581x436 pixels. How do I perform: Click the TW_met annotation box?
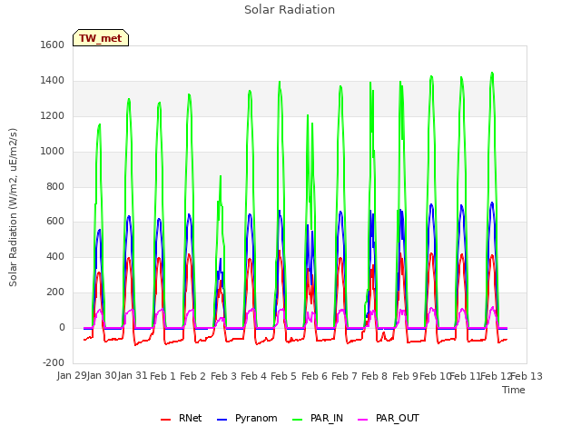(x=101, y=38)
